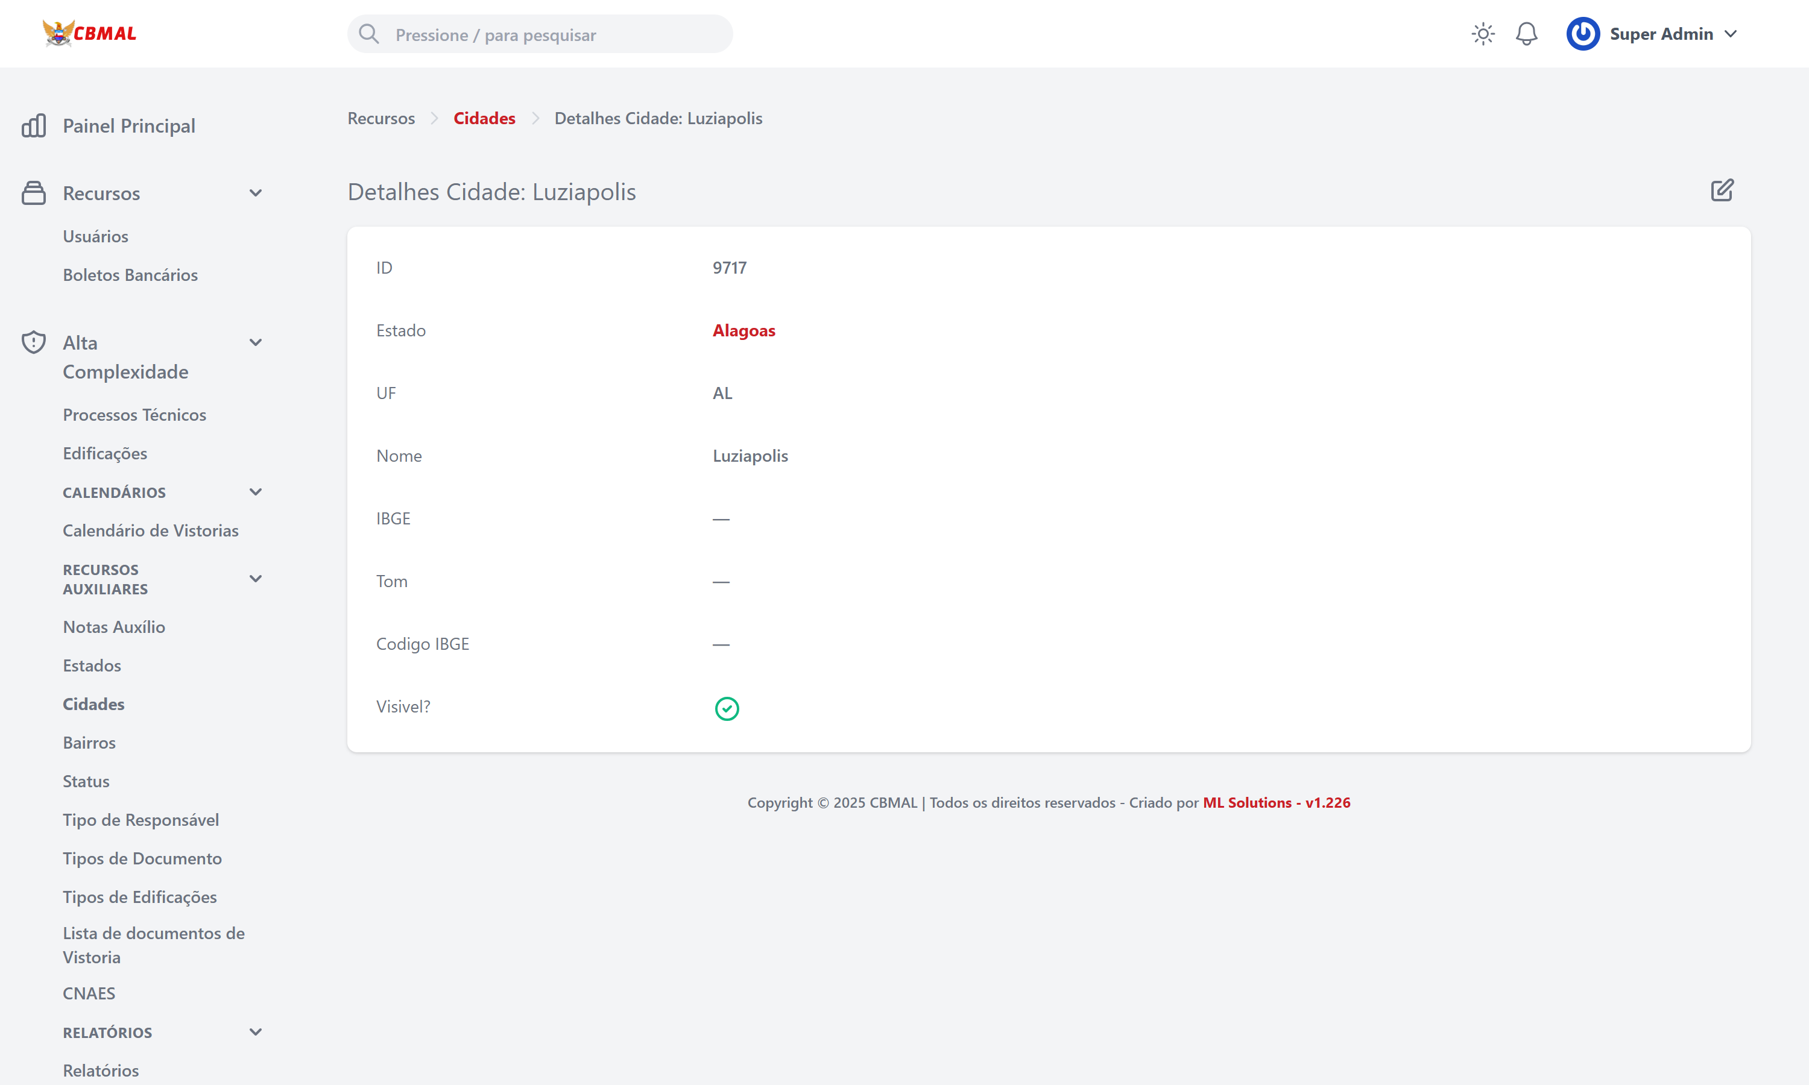Open the Alagoas state link
This screenshot has width=1809, height=1085.
coord(743,330)
